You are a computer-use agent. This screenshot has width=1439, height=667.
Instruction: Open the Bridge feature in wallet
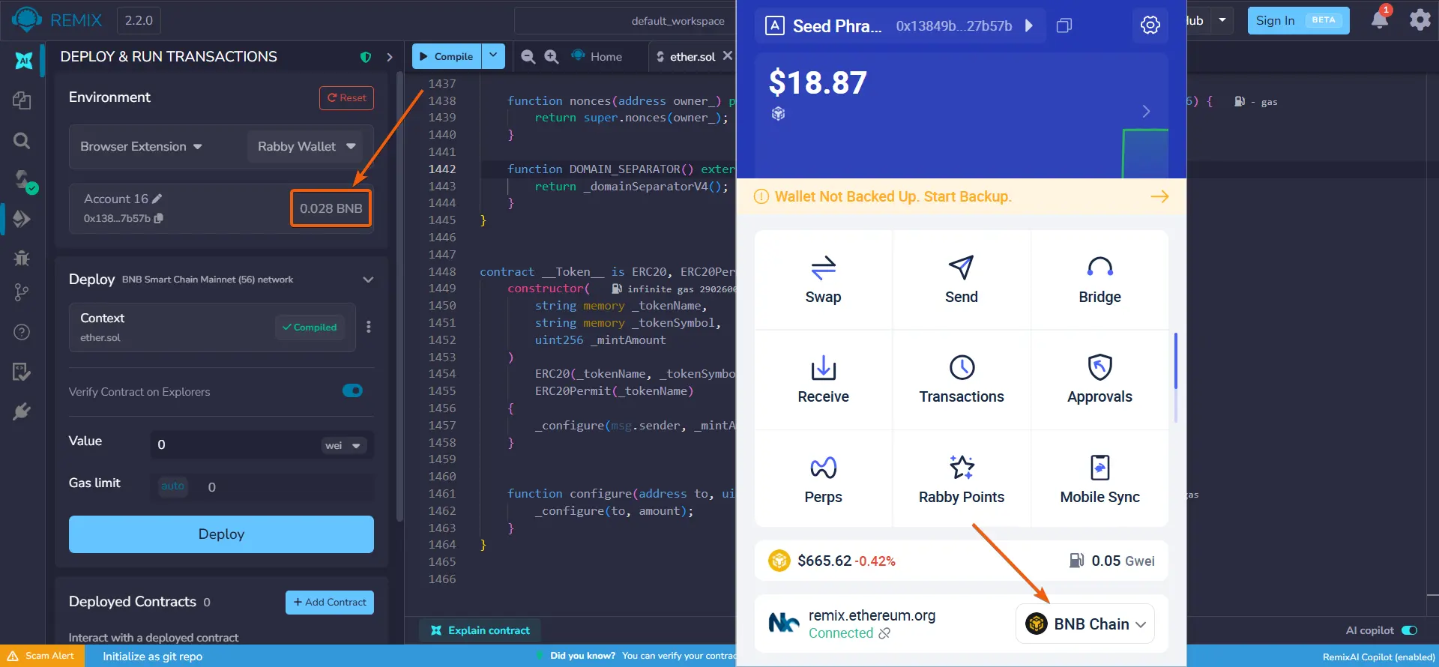1099,280
